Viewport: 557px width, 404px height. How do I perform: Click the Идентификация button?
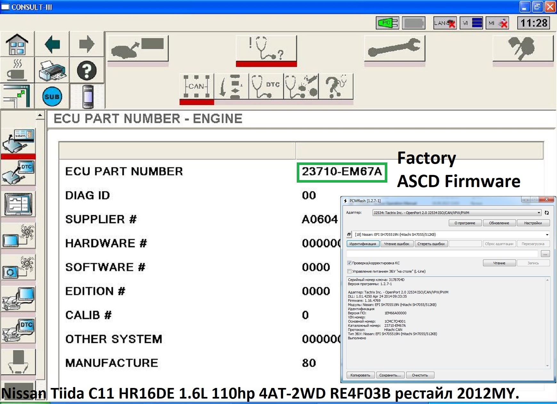click(363, 244)
